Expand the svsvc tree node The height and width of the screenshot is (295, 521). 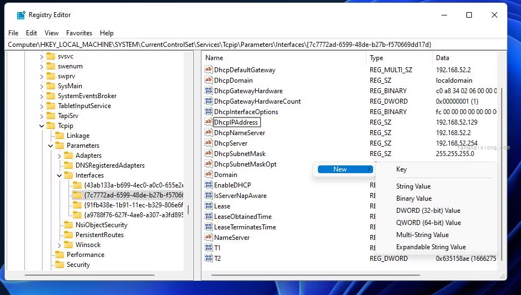(x=41, y=57)
